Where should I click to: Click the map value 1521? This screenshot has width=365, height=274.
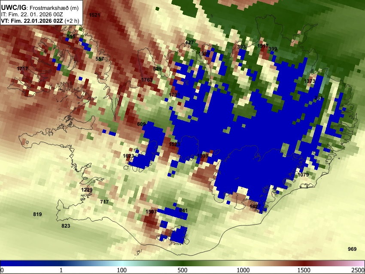point(95,15)
